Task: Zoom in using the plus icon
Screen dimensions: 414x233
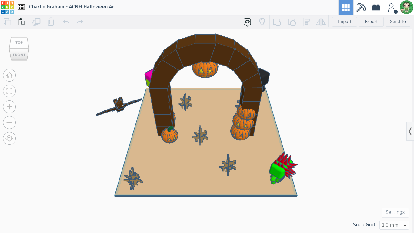Action: coord(9,107)
